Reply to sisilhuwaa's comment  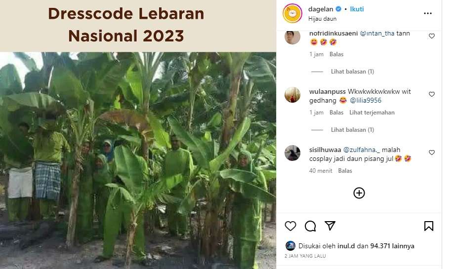click(x=345, y=171)
